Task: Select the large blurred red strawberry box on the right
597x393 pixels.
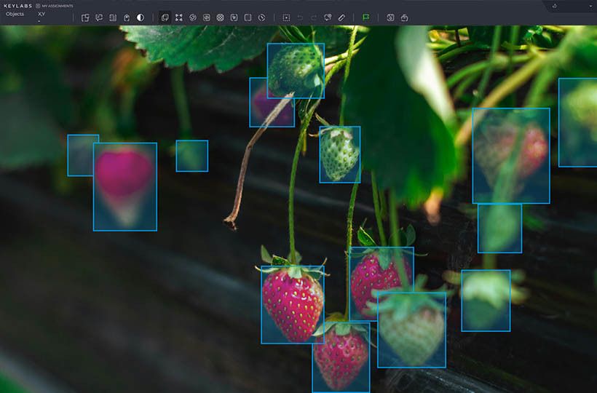Action: (x=511, y=156)
